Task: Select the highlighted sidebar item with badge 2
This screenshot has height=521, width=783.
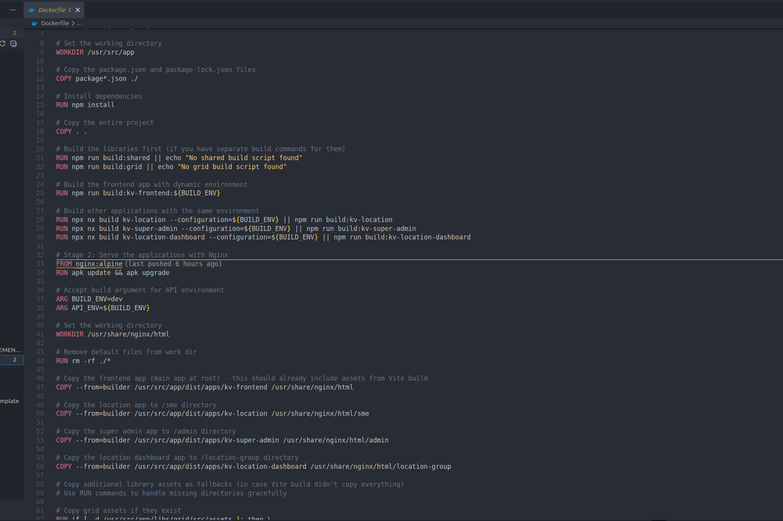Action: click(12, 360)
